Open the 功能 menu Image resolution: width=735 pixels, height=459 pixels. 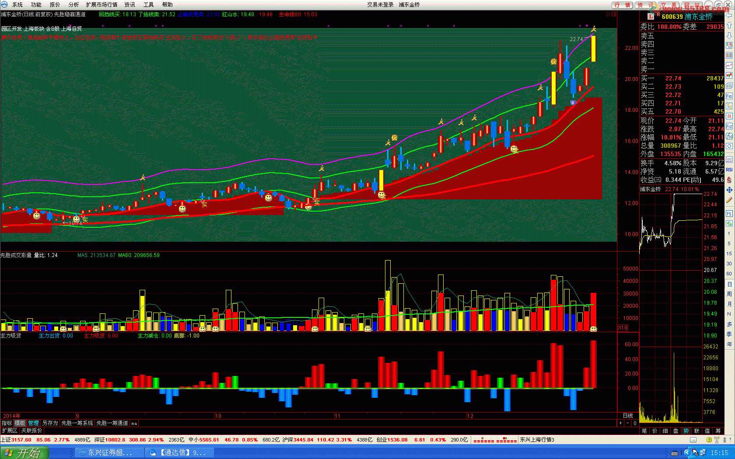coord(36,5)
